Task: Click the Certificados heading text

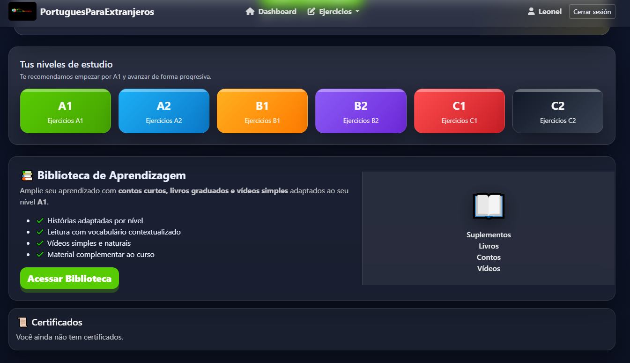Action: coord(57,322)
